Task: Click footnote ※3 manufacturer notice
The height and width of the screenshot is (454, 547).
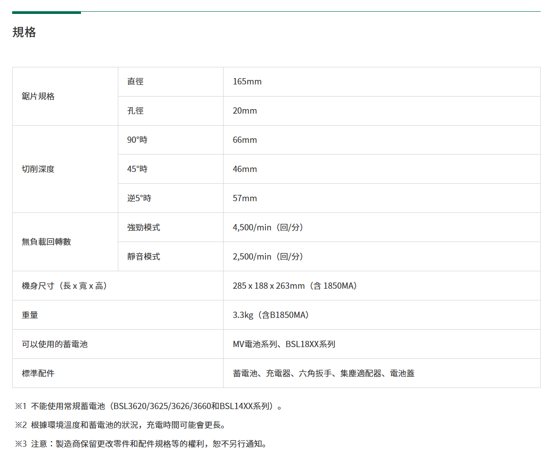Action: point(141,444)
